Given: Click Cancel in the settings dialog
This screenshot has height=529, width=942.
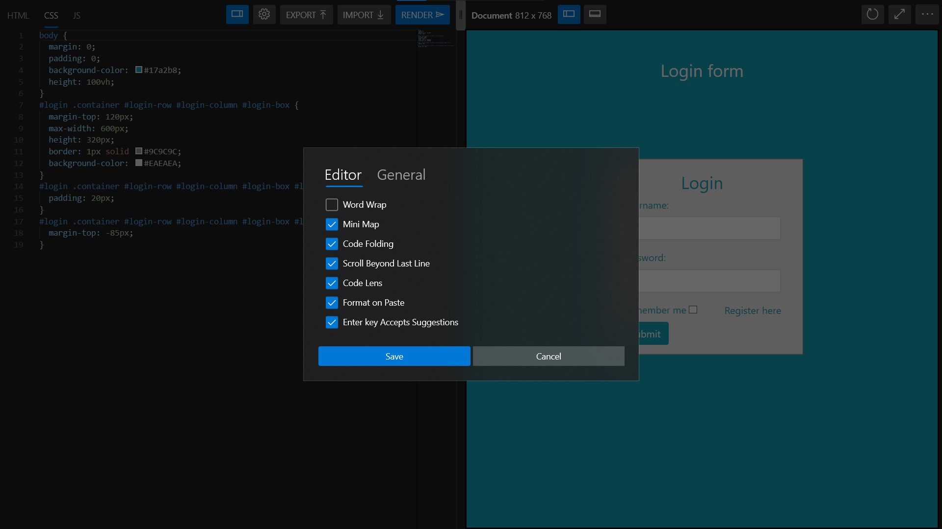Looking at the screenshot, I should click(548, 357).
